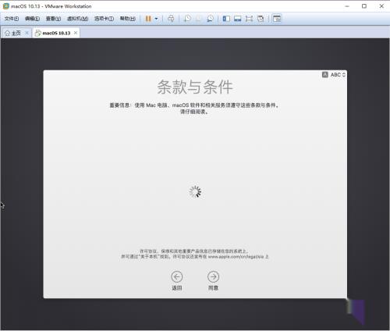Take a snapshot of the virtual machine
Viewport: 390px width, 331px height.
point(187,19)
